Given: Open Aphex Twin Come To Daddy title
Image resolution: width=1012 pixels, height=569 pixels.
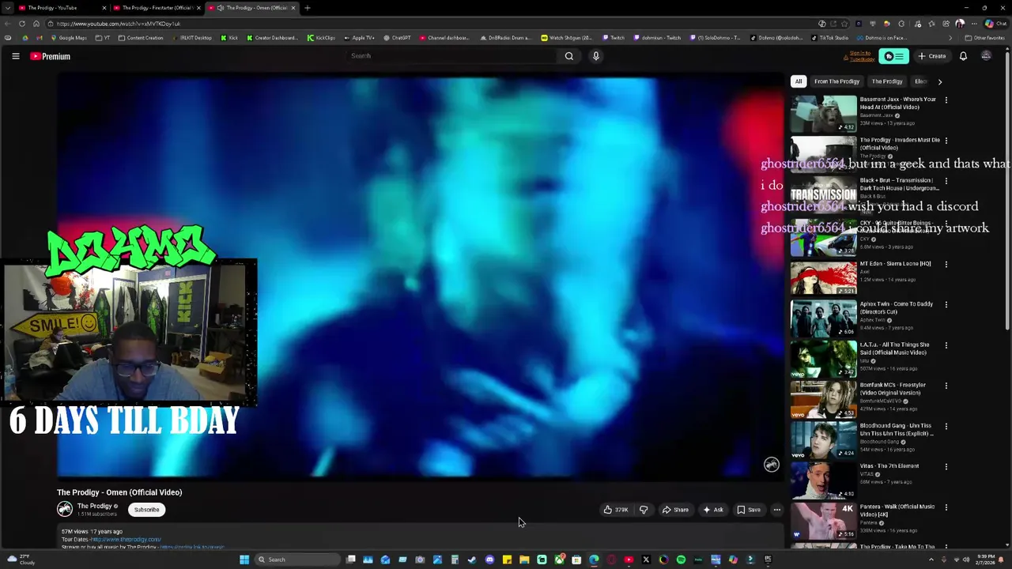Looking at the screenshot, I should (x=896, y=307).
